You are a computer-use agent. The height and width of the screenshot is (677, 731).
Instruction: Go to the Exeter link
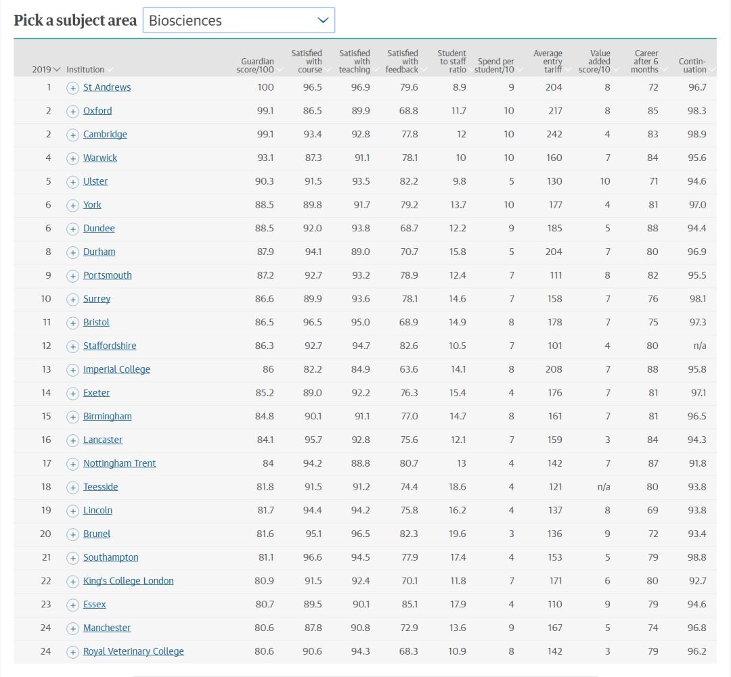click(x=97, y=393)
